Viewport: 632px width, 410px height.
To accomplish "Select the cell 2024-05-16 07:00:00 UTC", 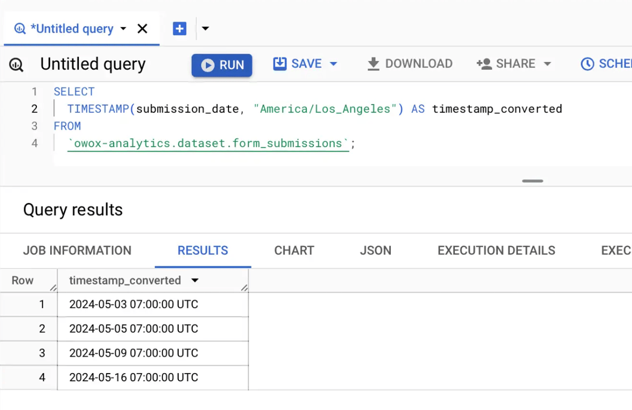I will click(153, 378).
